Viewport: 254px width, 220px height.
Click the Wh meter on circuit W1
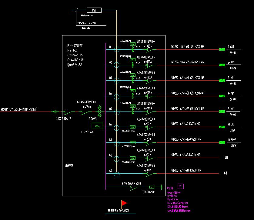(132, 44)
